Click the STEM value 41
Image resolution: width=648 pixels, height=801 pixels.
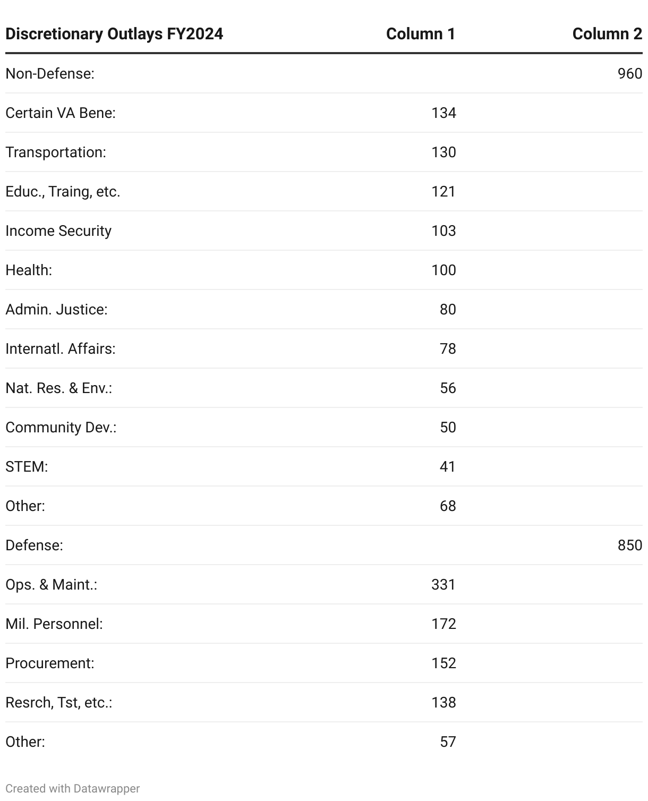tap(448, 466)
